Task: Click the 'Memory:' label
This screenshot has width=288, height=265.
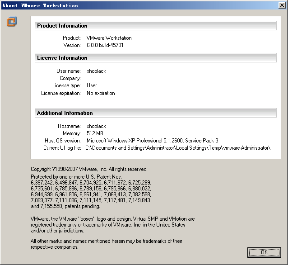Action: 72,133
